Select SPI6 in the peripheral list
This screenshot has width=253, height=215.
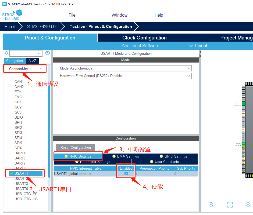click(18, 148)
